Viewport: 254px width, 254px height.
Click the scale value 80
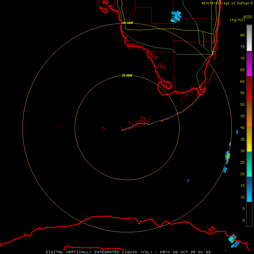(x=242, y=35)
